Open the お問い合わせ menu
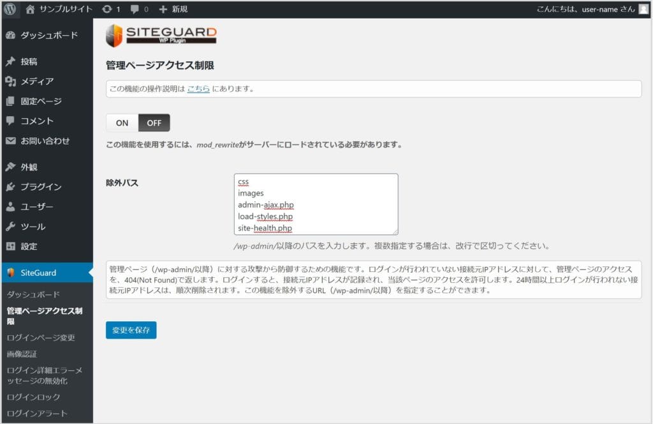Screen dimensions: 653x424 tap(47, 141)
